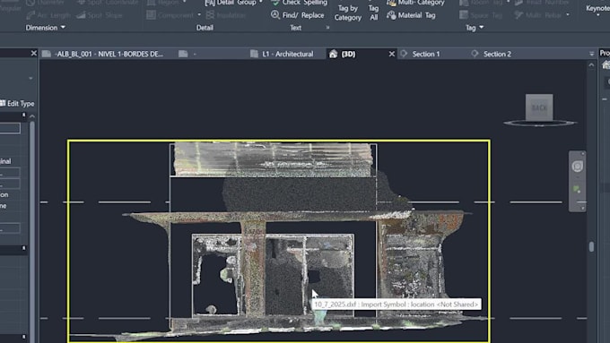This screenshot has height=343, width=610.
Task: Select the Spot Coordinate tool
Action: 108,3
